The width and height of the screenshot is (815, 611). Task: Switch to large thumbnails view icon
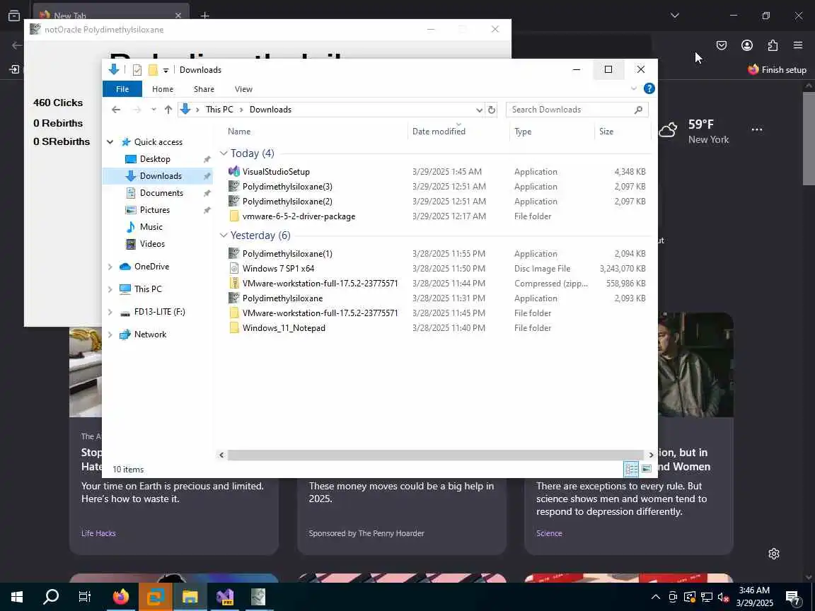(x=646, y=469)
